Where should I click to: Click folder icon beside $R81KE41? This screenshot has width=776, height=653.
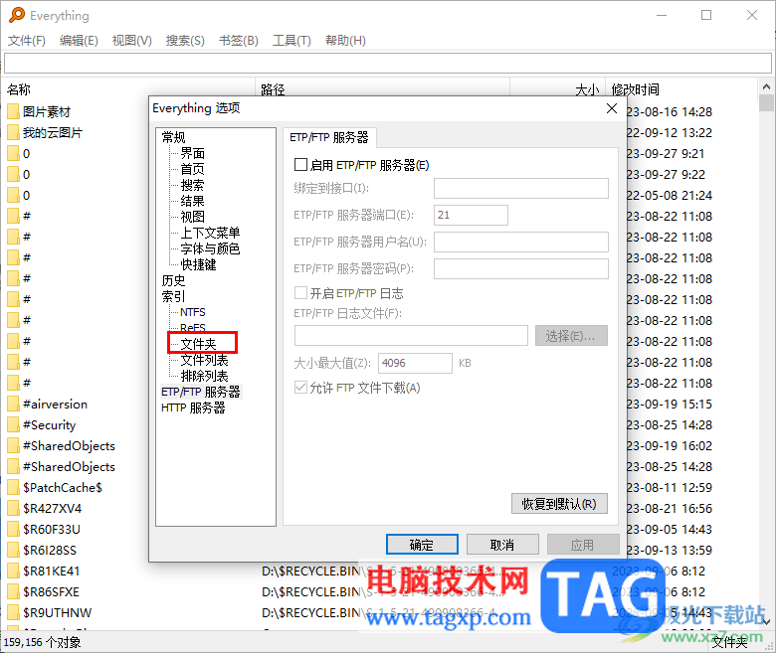[13, 571]
